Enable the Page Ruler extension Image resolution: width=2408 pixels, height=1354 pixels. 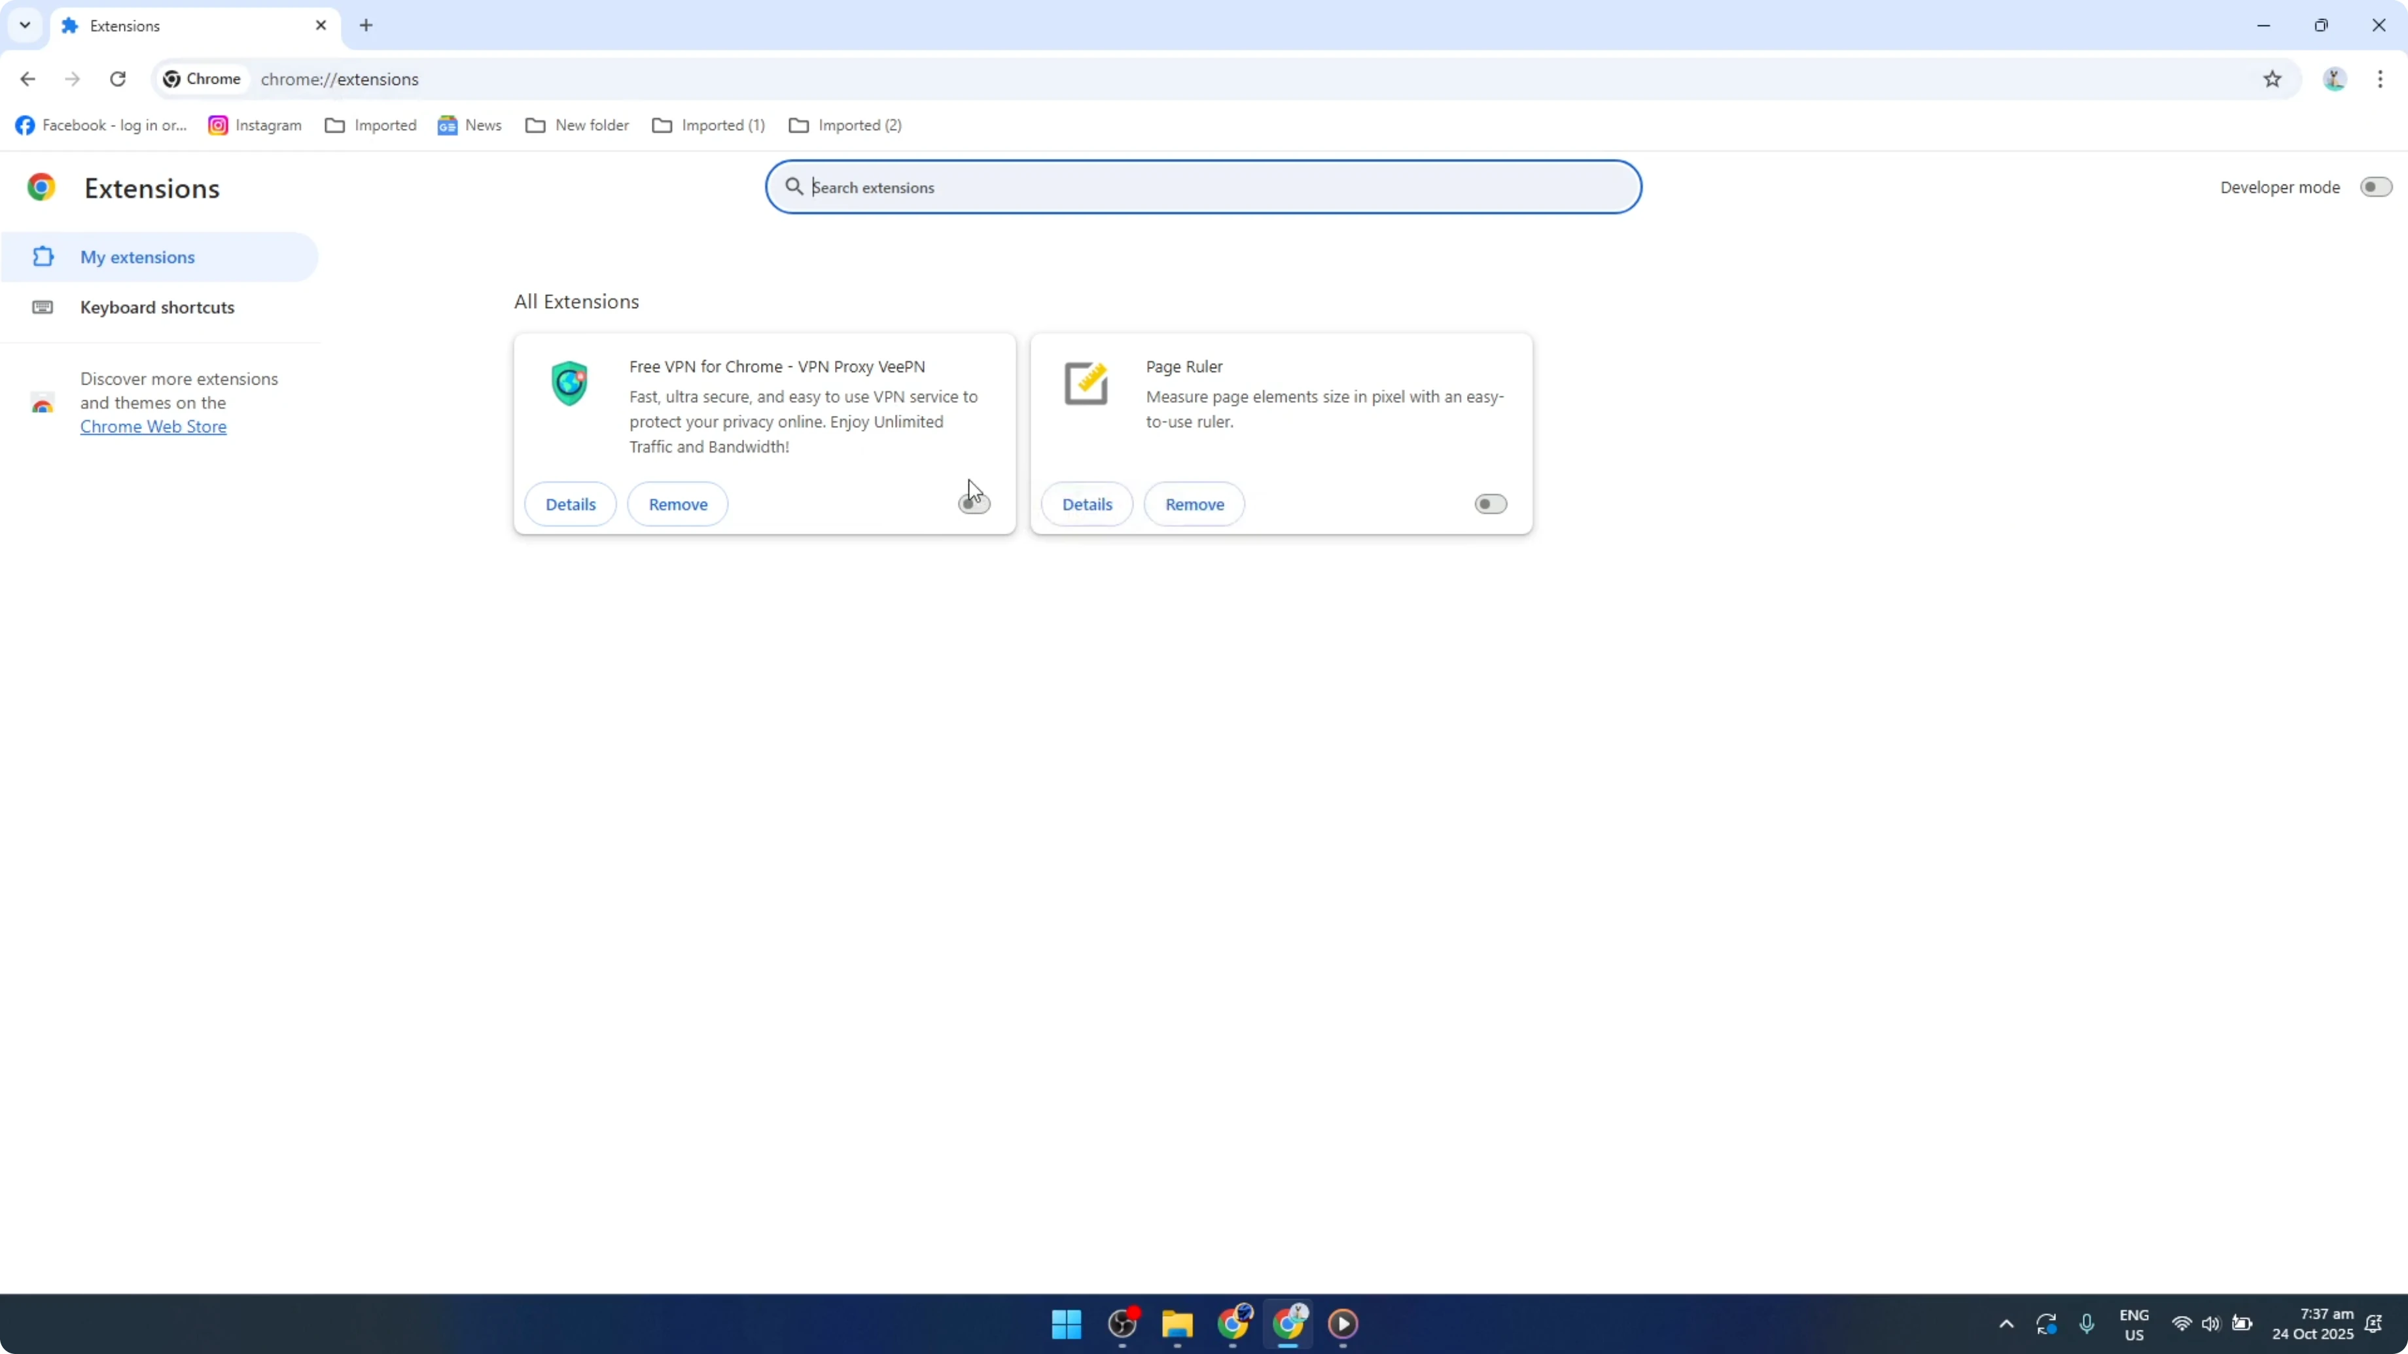point(1488,504)
